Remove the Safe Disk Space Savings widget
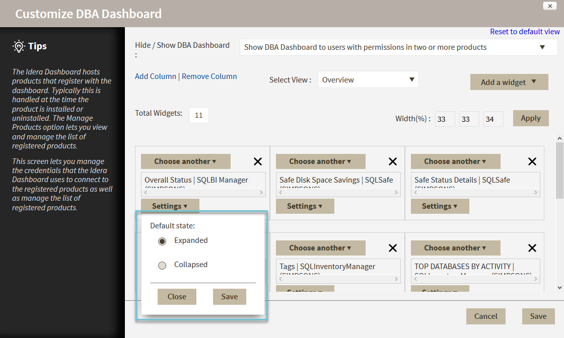The image size is (564, 338). click(x=393, y=161)
